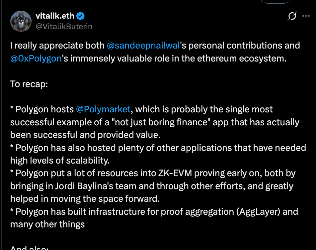The width and height of the screenshot is (316, 250).
Task: Click the "high levels of scalability" line
Action: coord(60,161)
